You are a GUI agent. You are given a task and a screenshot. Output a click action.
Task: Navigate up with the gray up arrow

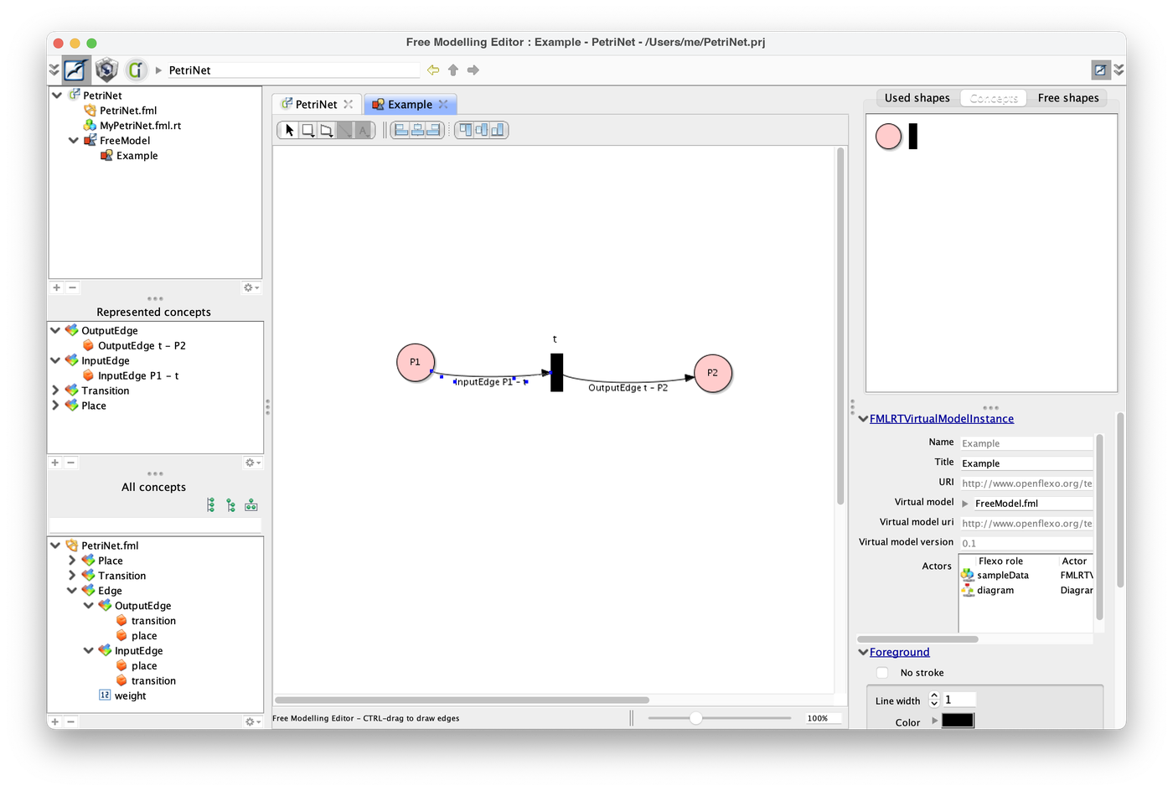coord(453,70)
